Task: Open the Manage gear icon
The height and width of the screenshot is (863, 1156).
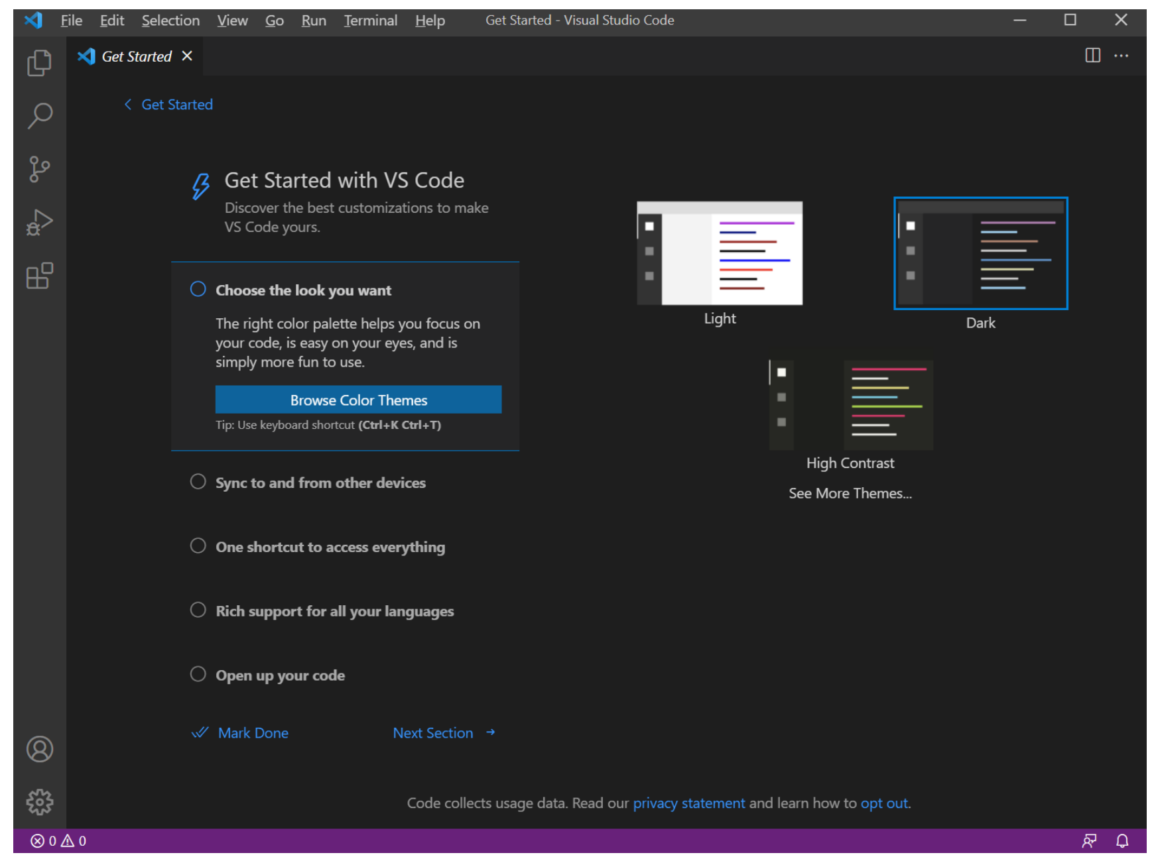Action: (x=39, y=802)
